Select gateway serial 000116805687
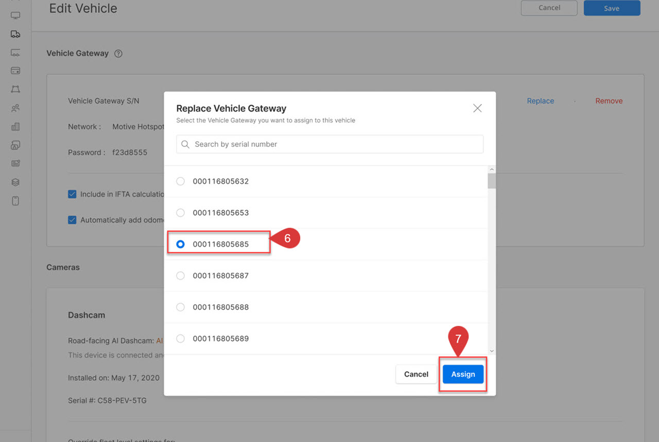This screenshot has width=659, height=442. coord(180,276)
